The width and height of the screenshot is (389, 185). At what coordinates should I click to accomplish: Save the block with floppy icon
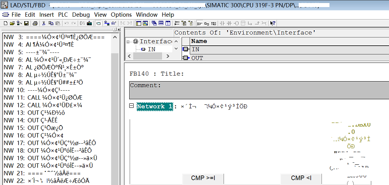click(x=26, y=23)
